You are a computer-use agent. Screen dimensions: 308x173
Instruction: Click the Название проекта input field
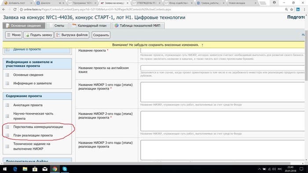click(x=223, y=50)
